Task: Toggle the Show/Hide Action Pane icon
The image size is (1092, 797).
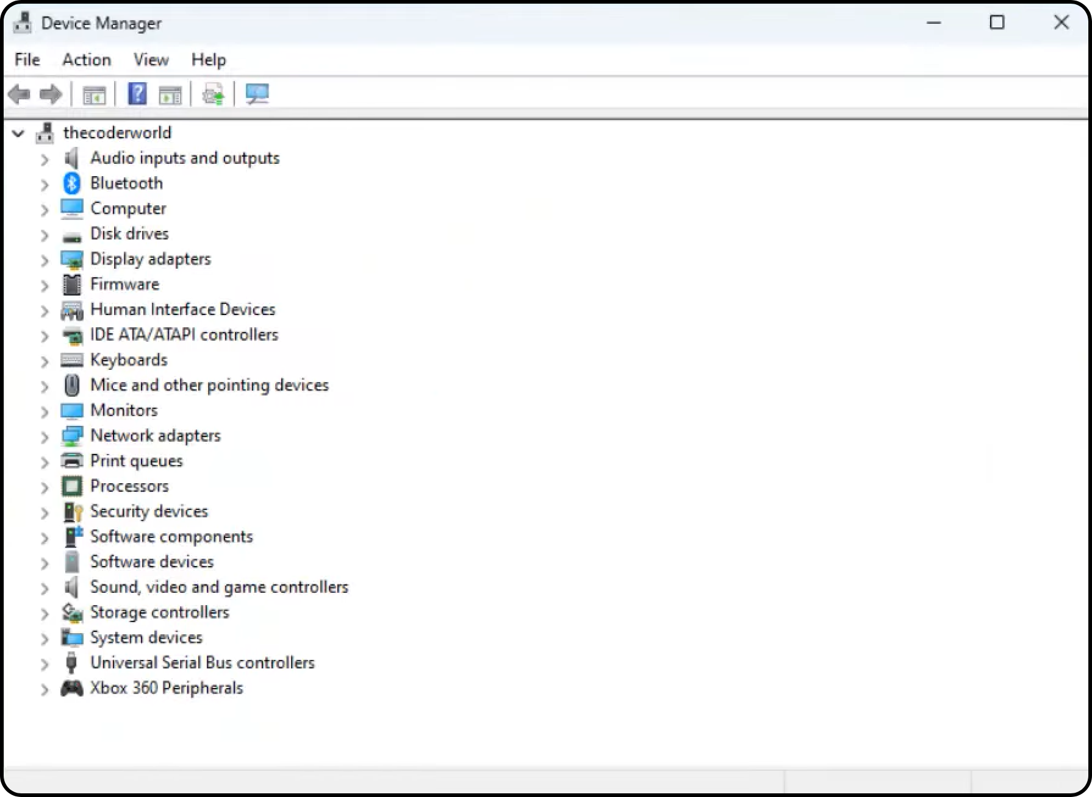Action: point(170,95)
